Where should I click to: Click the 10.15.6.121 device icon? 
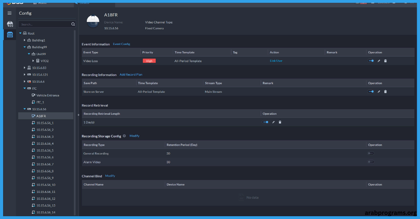tap(29, 75)
